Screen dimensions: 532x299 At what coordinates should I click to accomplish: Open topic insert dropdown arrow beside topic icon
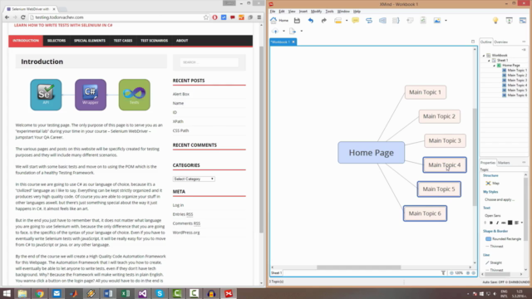tap(347, 20)
